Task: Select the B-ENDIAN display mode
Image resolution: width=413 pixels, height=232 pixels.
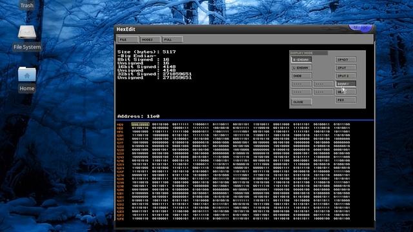Action: (x=301, y=60)
